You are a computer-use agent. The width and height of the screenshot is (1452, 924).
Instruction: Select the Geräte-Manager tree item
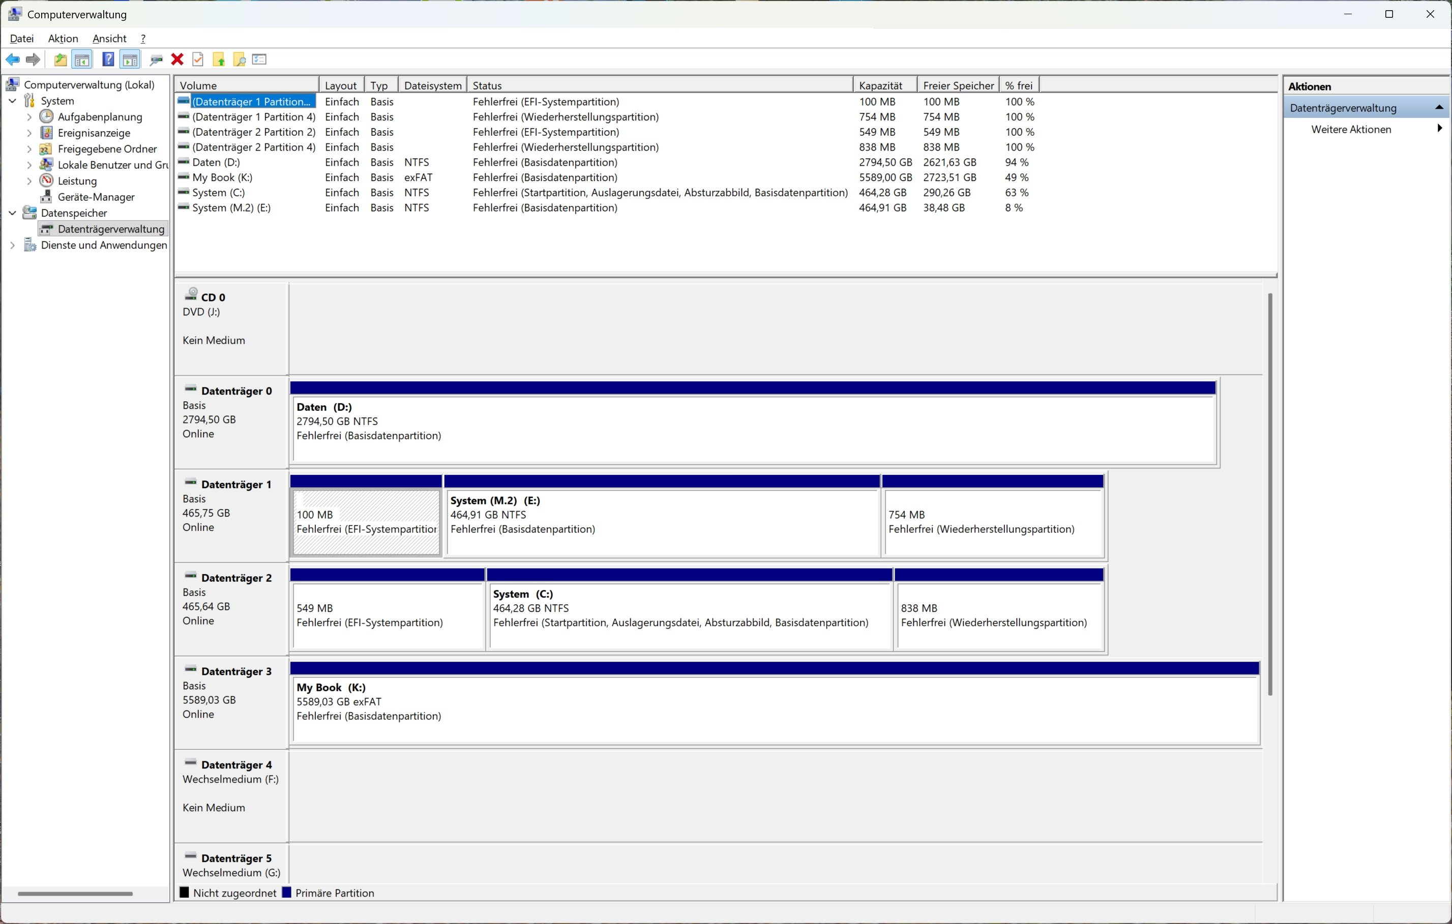(96, 197)
